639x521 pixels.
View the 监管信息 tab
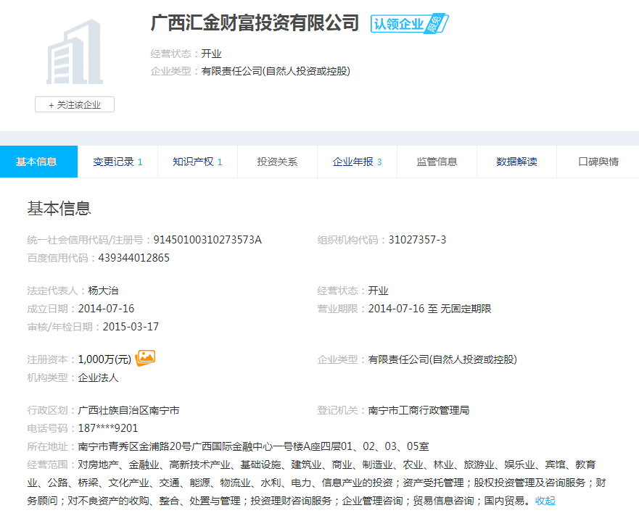point(437,162)
